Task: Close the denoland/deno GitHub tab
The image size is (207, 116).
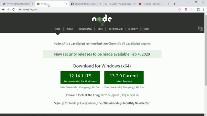Action: coord(101,4)
